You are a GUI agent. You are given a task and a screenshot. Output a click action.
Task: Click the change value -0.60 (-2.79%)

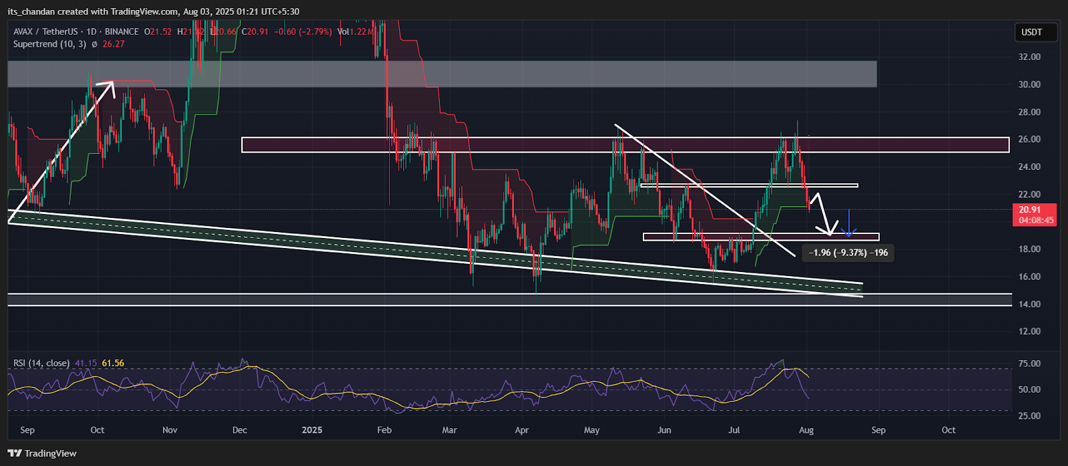tap(302, 31)
